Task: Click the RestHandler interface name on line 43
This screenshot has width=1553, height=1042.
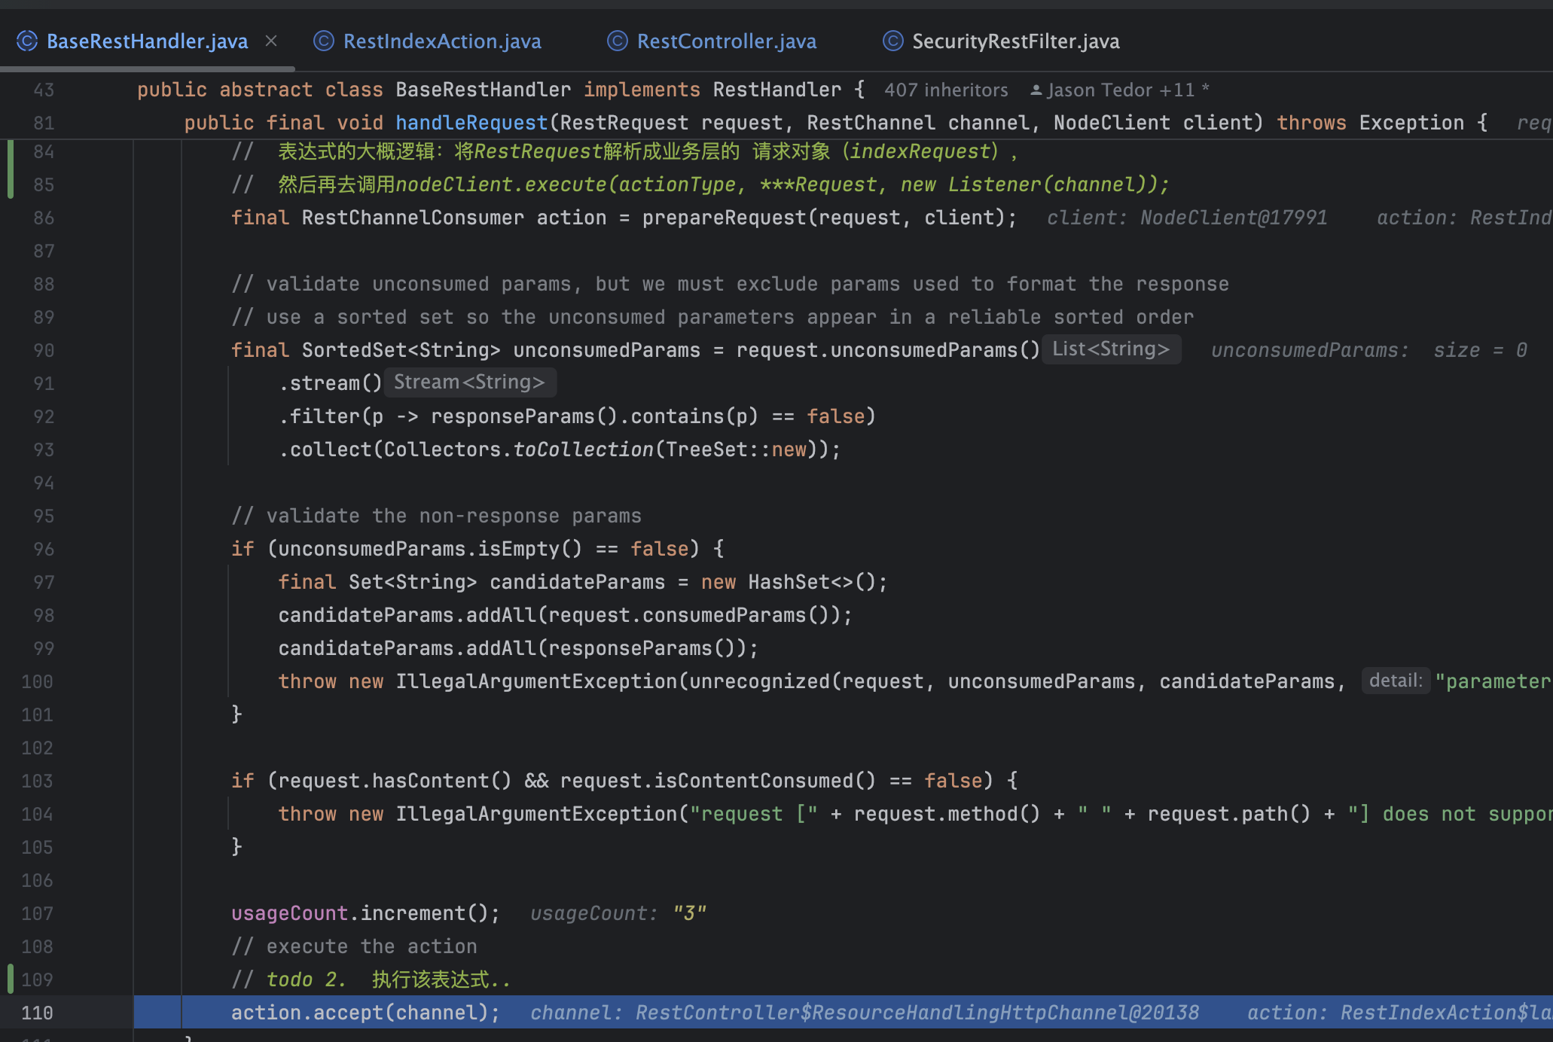Action: coord(776,90)
